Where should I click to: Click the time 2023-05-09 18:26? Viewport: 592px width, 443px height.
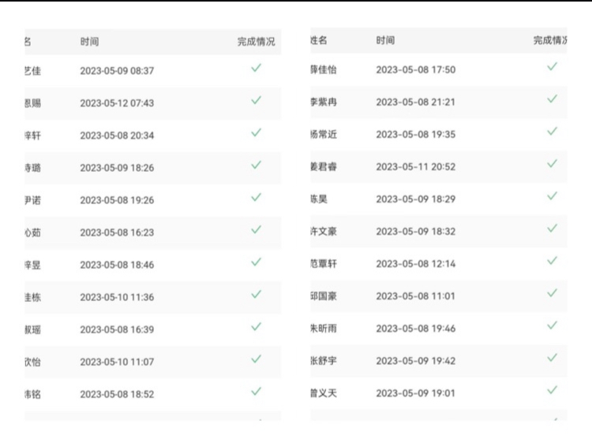click(x=117, y=168)
